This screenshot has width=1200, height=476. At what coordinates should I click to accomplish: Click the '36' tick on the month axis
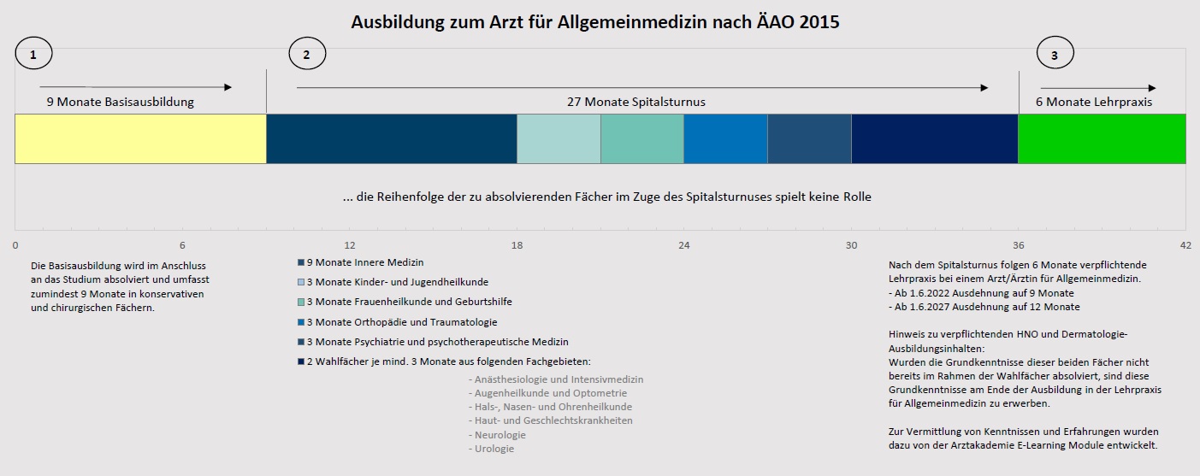coord(1018,245)
